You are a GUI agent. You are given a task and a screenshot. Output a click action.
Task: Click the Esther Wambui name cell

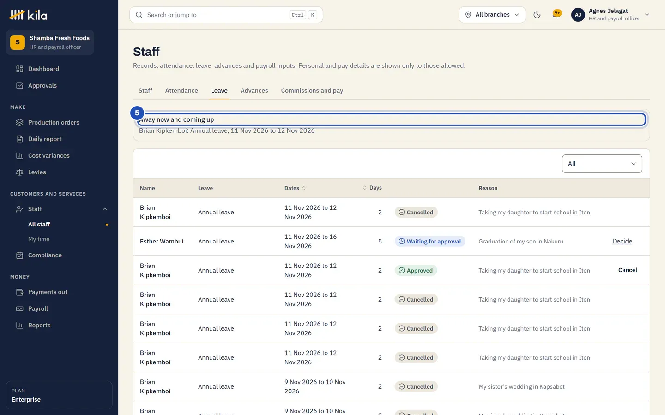[x=162, y=242]
